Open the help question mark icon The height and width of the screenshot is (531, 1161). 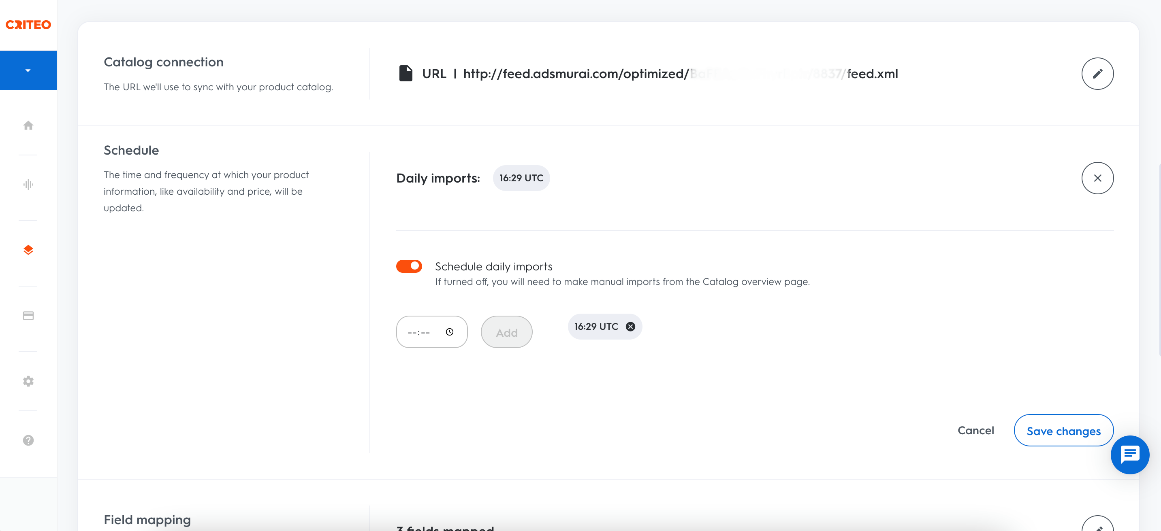[28, 440]
